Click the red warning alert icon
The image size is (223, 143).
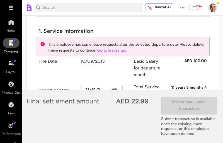(43, 44)
